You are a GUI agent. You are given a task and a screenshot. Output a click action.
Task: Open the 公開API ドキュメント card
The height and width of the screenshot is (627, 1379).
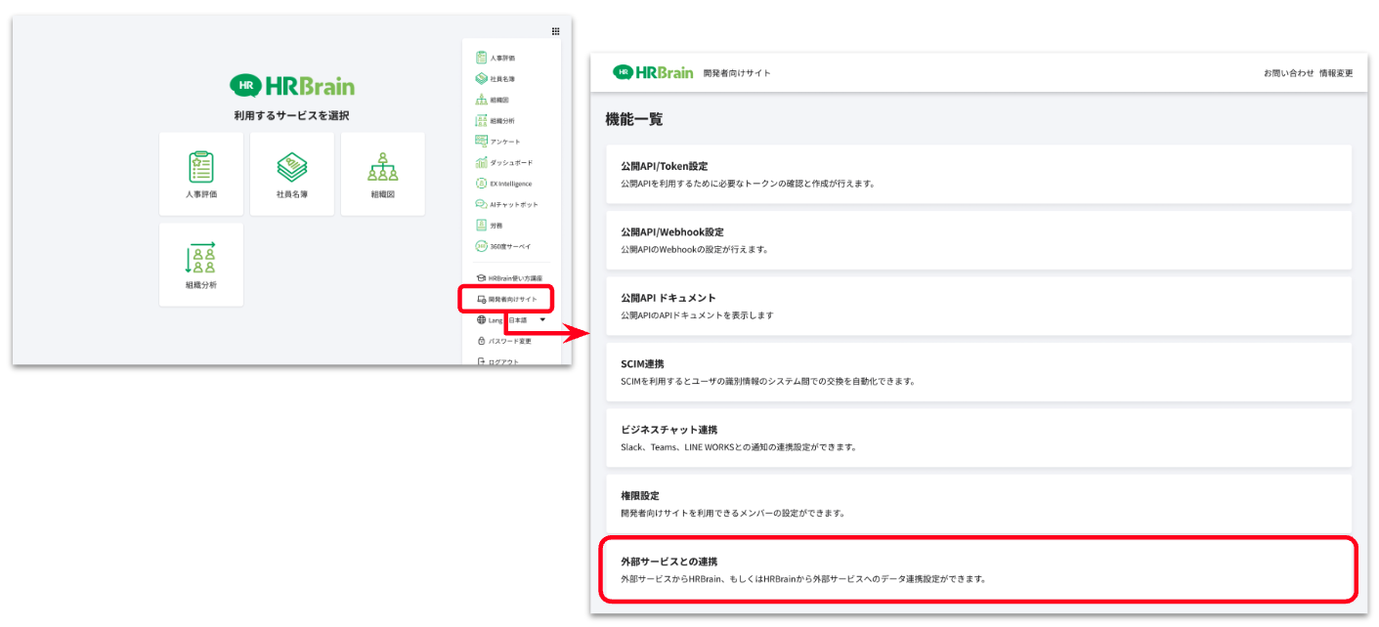pyautogui.click(x=978, y=306)
